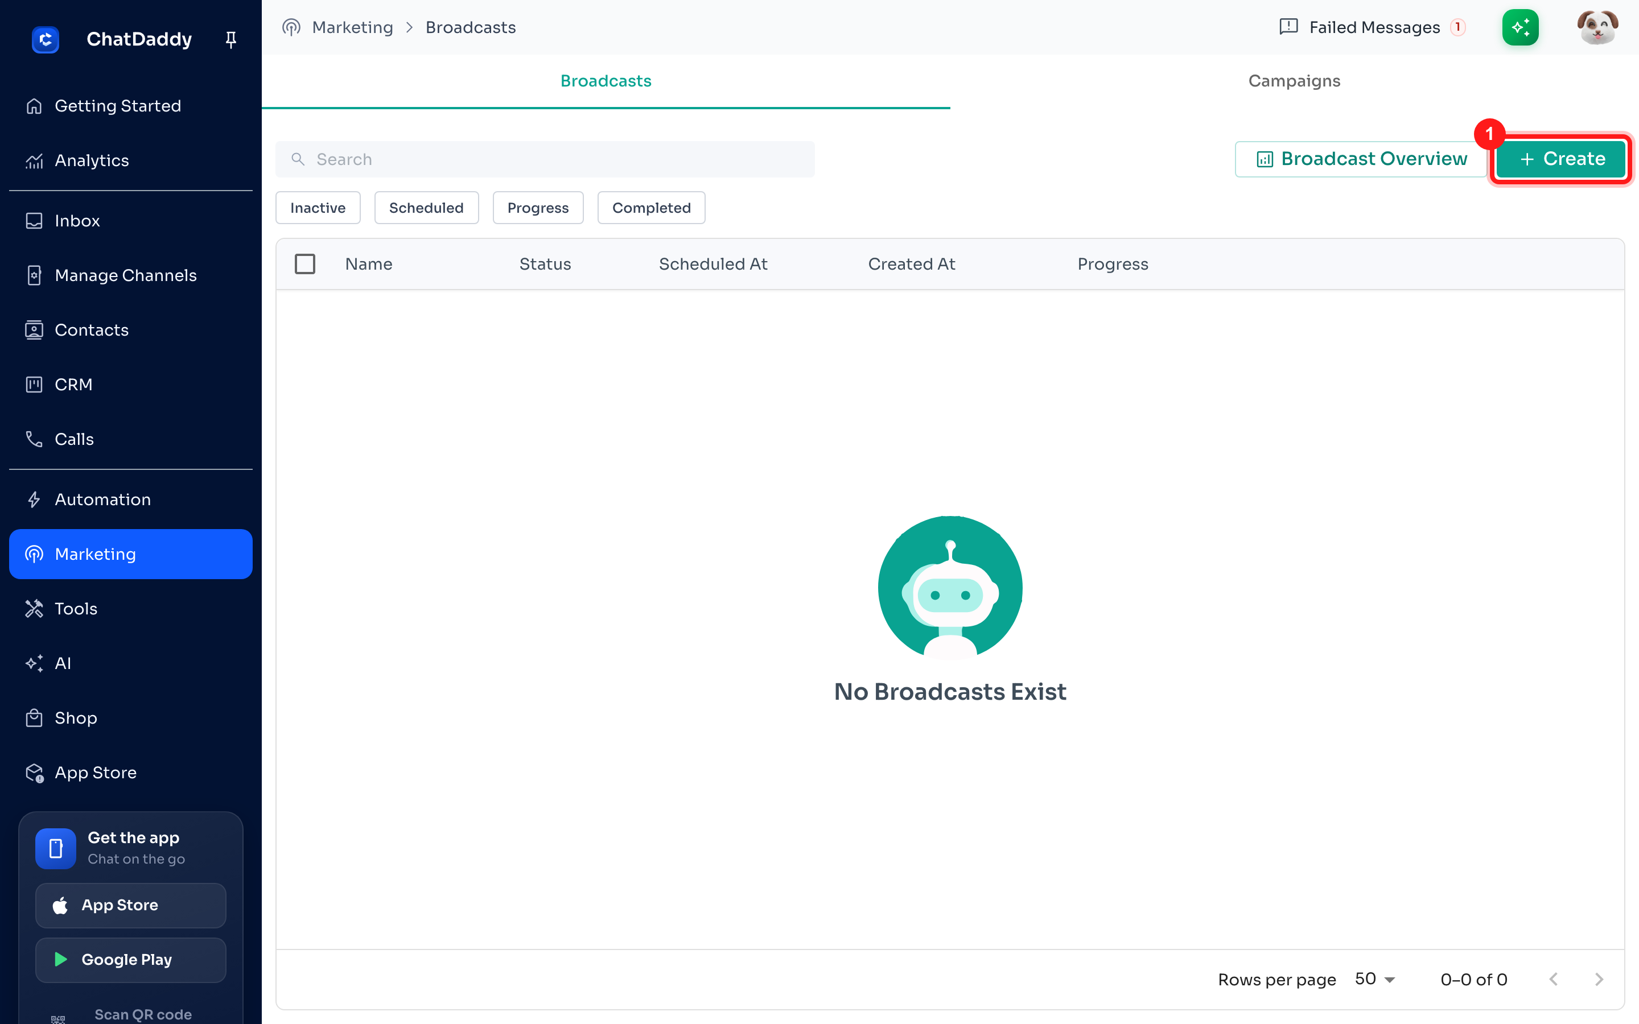The image size is (1639, 1024).
Task: Click the Failed Messages count badge
Action: coord(1457,27)
